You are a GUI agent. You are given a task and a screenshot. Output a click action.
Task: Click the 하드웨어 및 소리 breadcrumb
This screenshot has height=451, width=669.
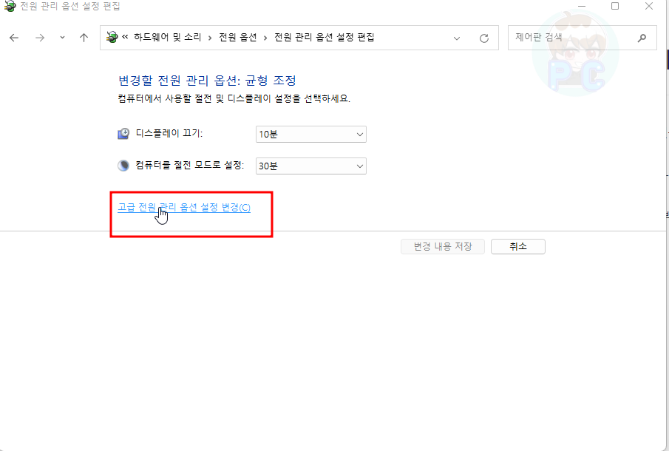point(168,38)
